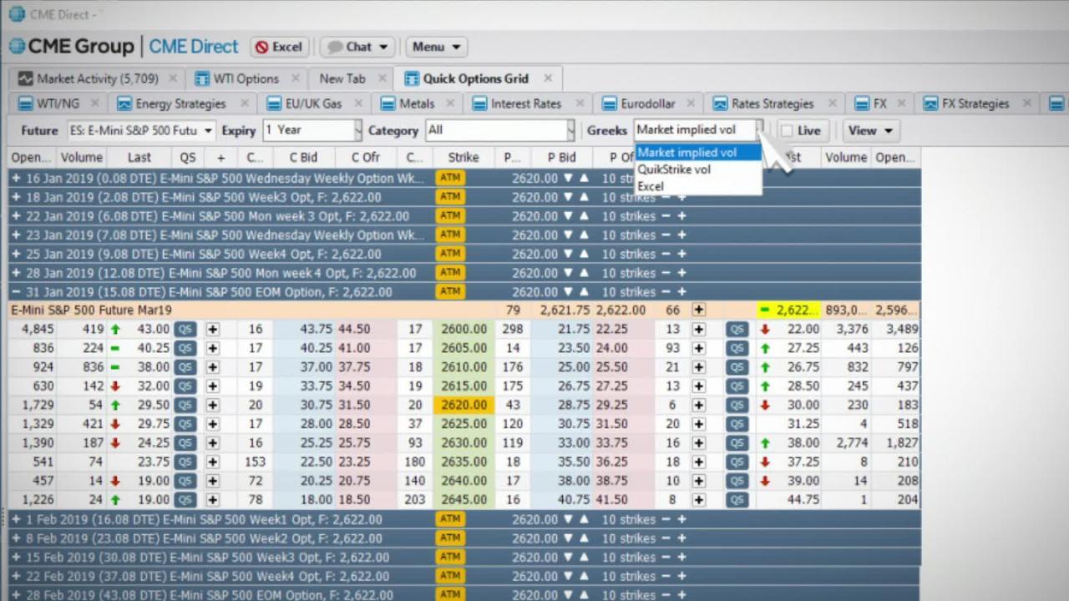Click the plus icon in E-Mini Future Mar19 row

[698, 310]
